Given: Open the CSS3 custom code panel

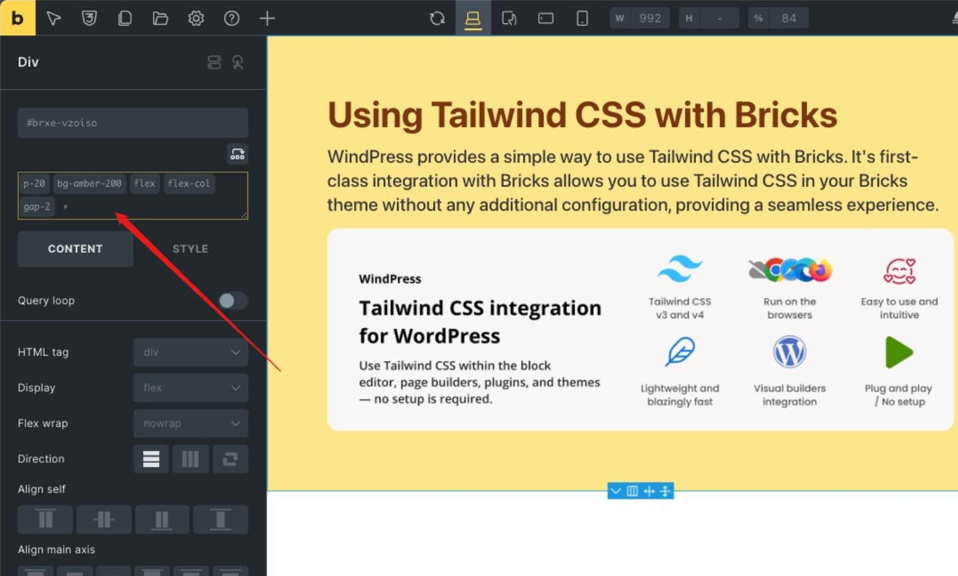Looking at the screenshot, I should click(x=89, y=18).
